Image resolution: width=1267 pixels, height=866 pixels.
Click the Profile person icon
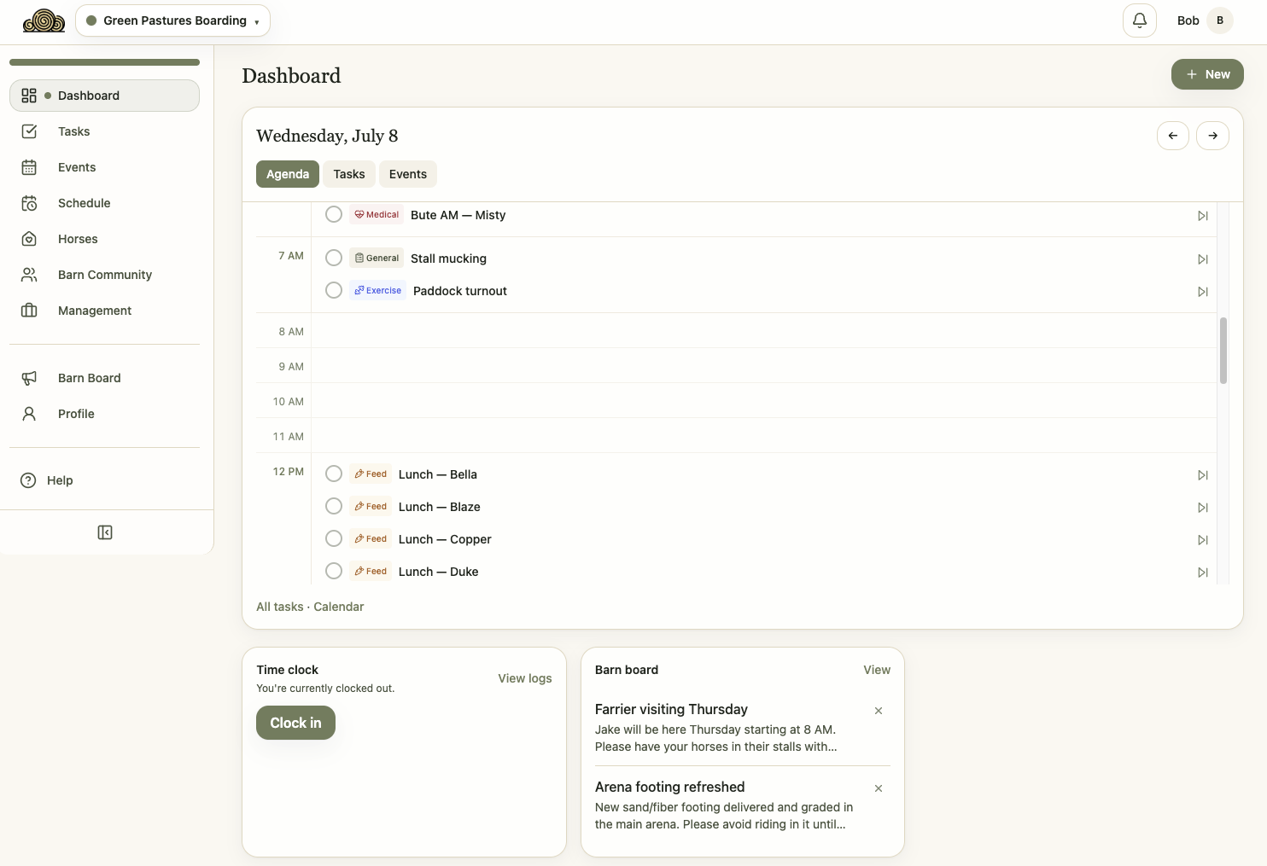coord(29,414)
